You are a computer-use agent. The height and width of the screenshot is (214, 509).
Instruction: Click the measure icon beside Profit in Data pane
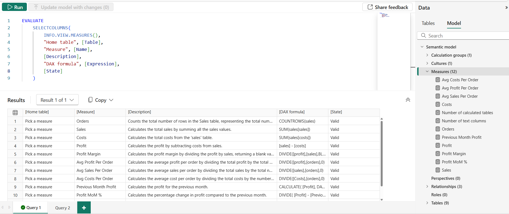click(x=438, y=146)
